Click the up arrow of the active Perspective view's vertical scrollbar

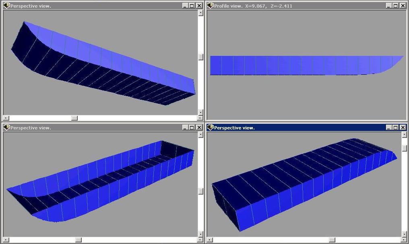click(x=404, y=135)
